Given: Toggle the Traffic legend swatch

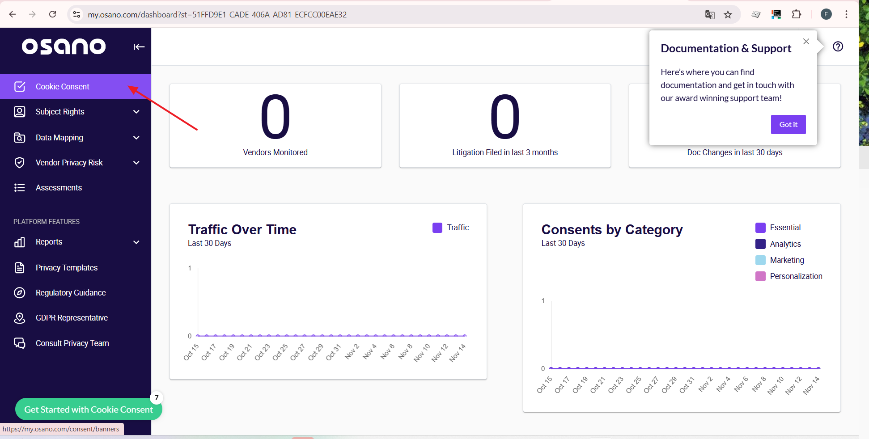Looking at the screenshot, I should point(437,228).
